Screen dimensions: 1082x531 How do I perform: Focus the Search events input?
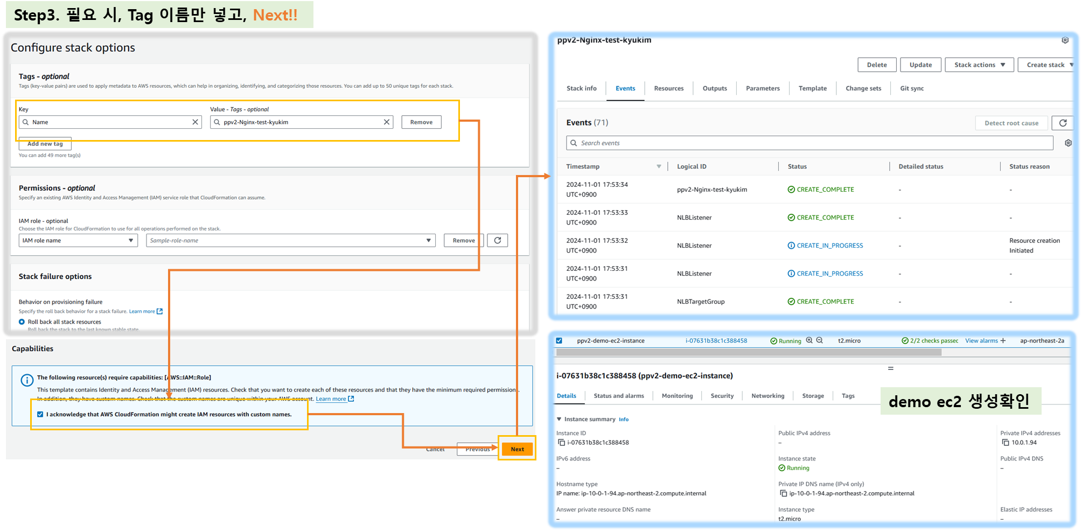click(x=809, y=143)
